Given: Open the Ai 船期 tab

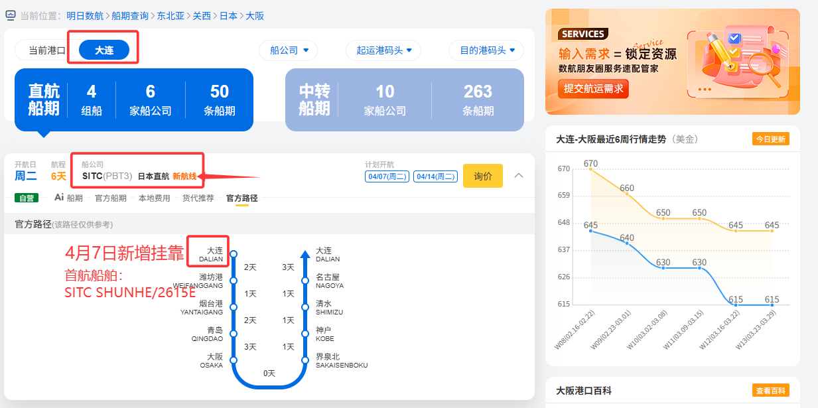Looking at the screenshot, I should tap(68, 198).
